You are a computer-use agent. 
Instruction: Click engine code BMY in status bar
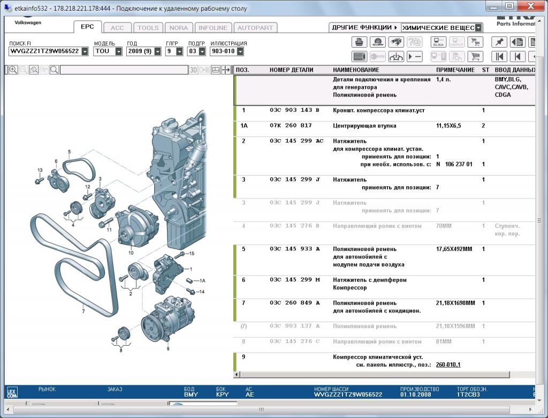point(191,394)
